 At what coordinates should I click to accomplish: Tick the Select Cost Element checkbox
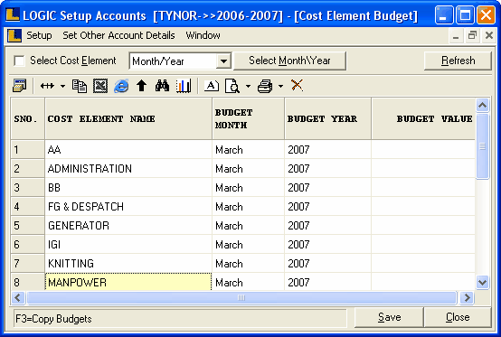click(20, 61)
